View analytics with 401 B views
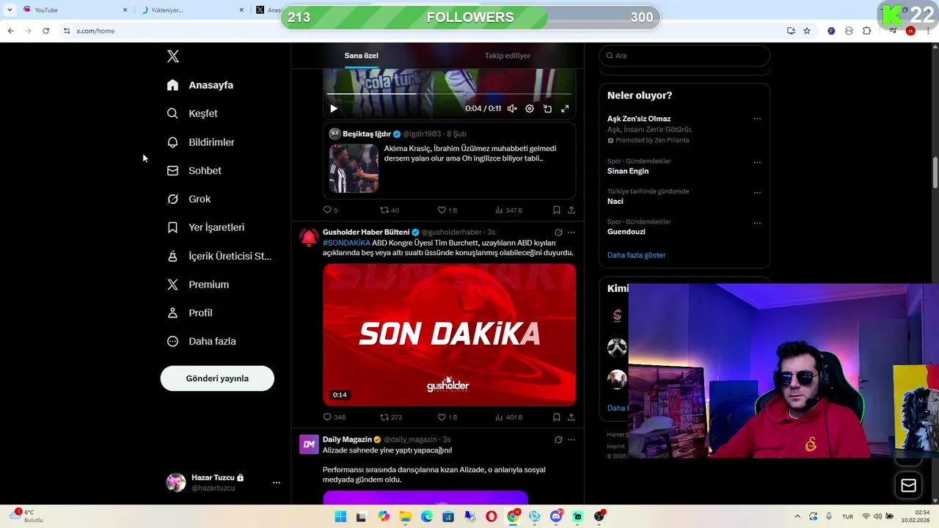 tap(508, 417)
